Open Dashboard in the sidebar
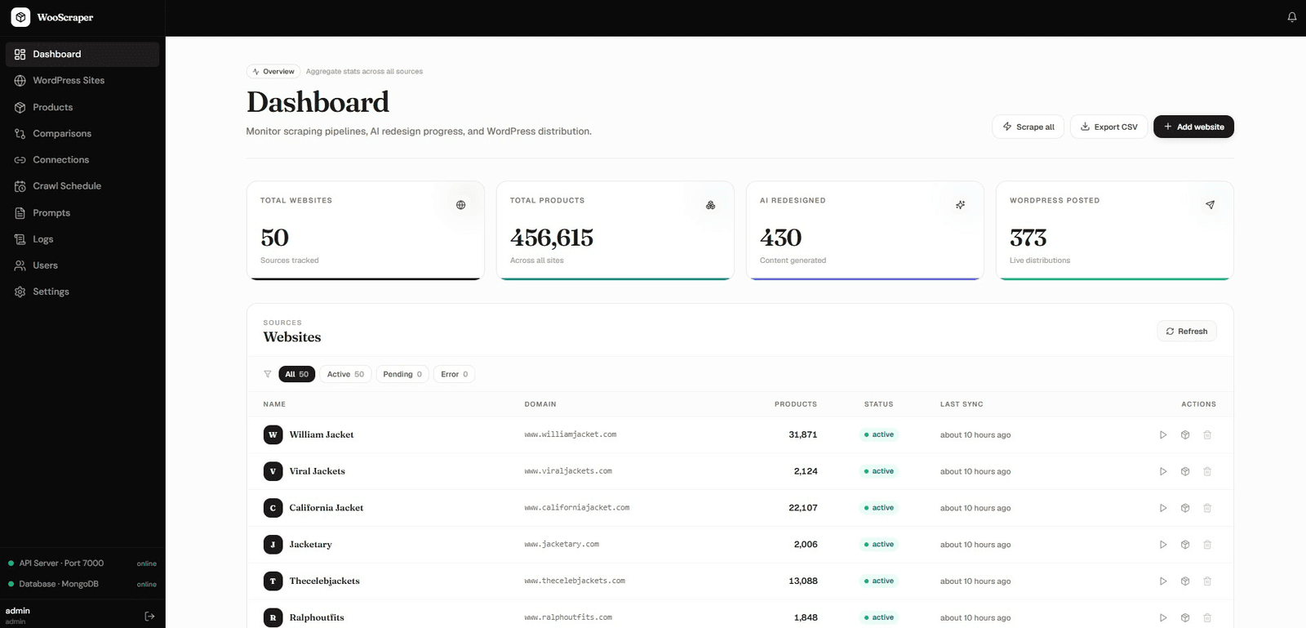This screenshot has height=628, width=1306. (82, 54)
